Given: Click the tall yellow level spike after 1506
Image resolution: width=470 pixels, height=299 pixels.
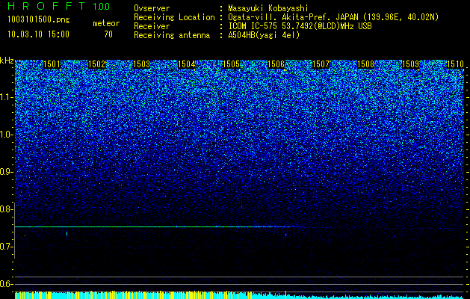Looking at the screenshot, I should coord(285,295).
